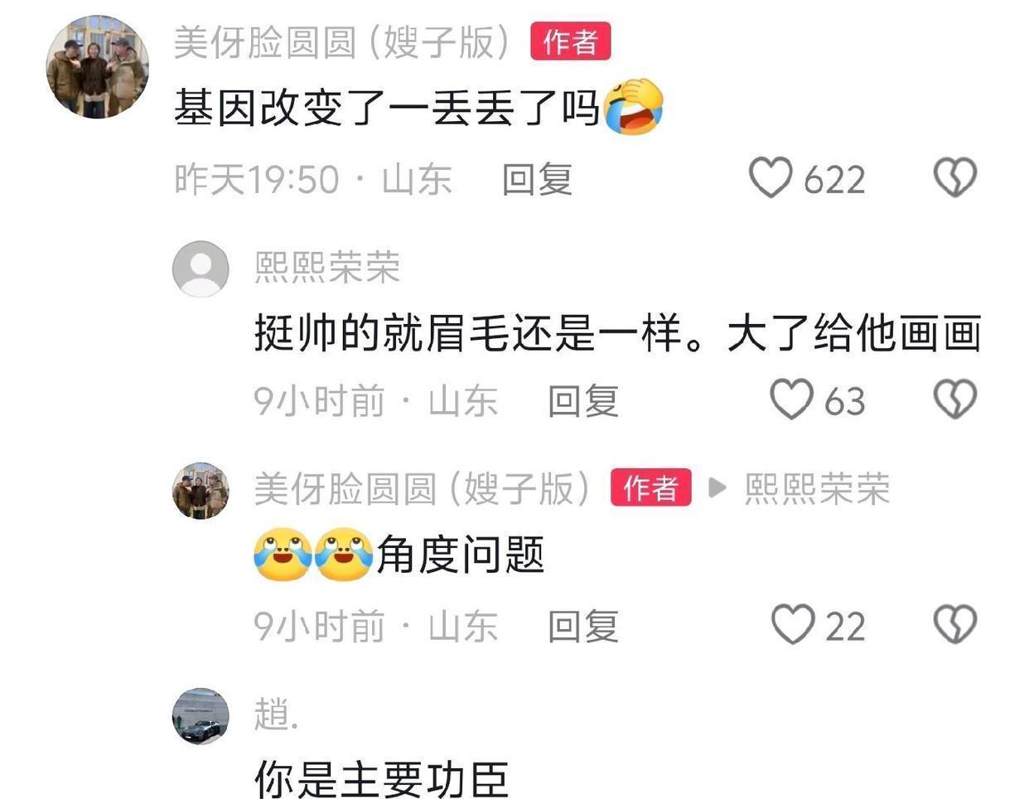Screen dimensions: 1029x799
Task: Select the comment text 你是主要功臣
Action: point(381,777)
